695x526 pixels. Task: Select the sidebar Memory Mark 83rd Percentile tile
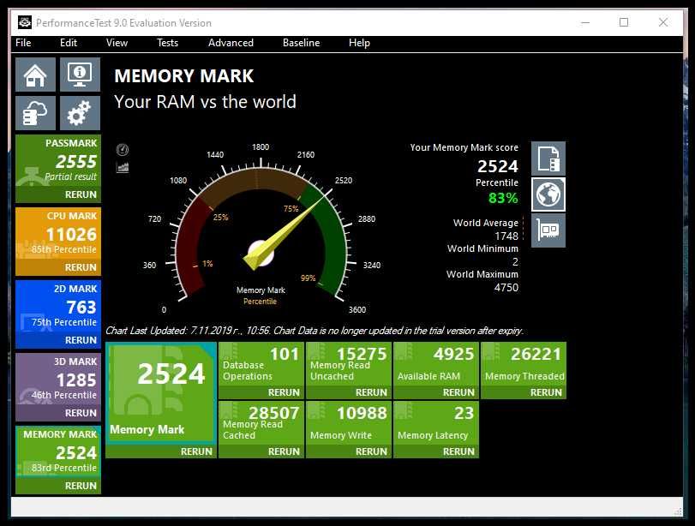pos(58,451)
